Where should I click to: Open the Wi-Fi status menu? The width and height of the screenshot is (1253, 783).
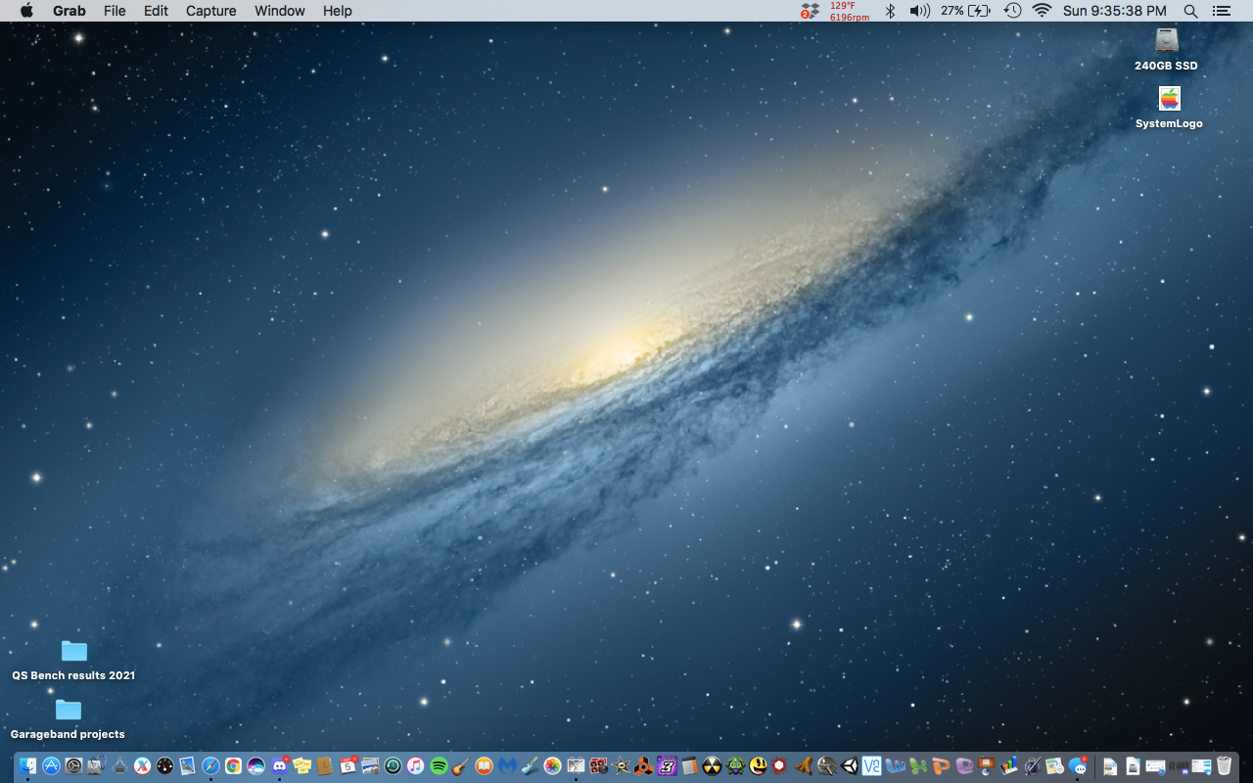coord(1042,11)
